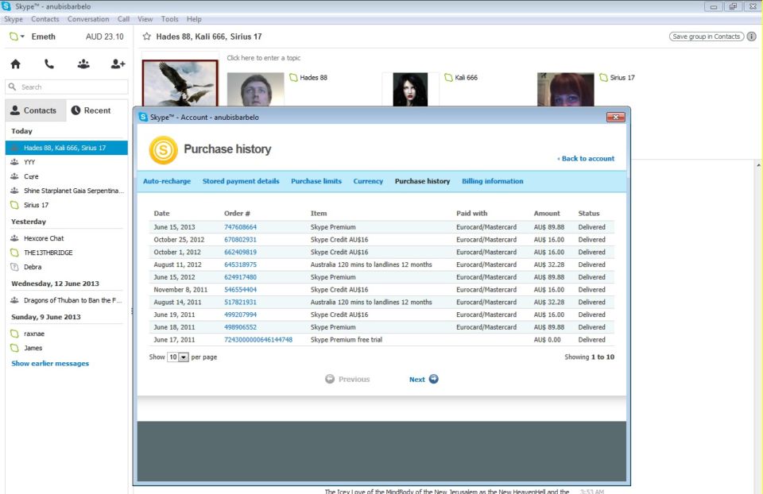Open the Show per page dropdown
Image resolution: width=763 pixels, height=494 pixels.
click(177, 357)
